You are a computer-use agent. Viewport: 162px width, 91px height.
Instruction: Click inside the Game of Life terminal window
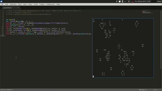(x=123, y=48)
